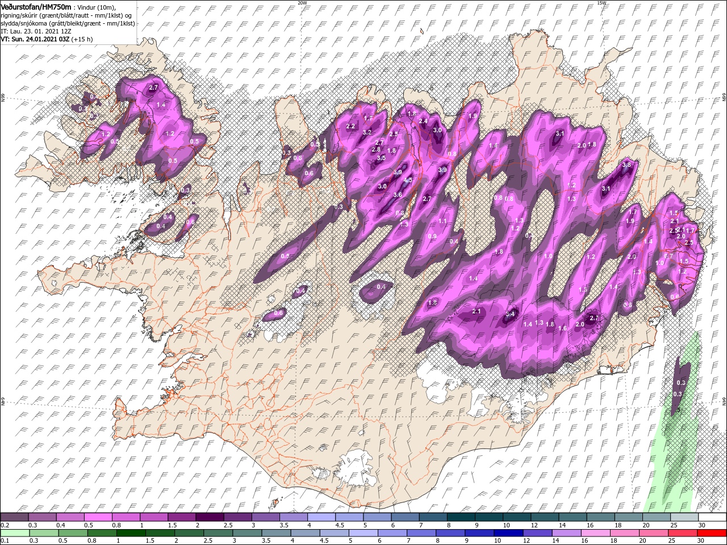Click the 'VT: Sun. 24.01.2021 03Z' valid time

[35, 40]
